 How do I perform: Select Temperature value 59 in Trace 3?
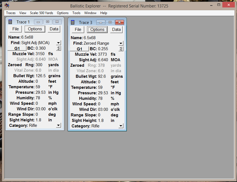coord(100,87)
